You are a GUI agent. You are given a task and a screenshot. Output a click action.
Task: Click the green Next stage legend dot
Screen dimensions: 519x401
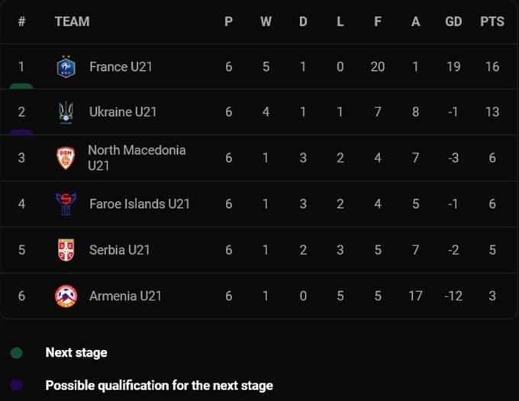point(16,353)
